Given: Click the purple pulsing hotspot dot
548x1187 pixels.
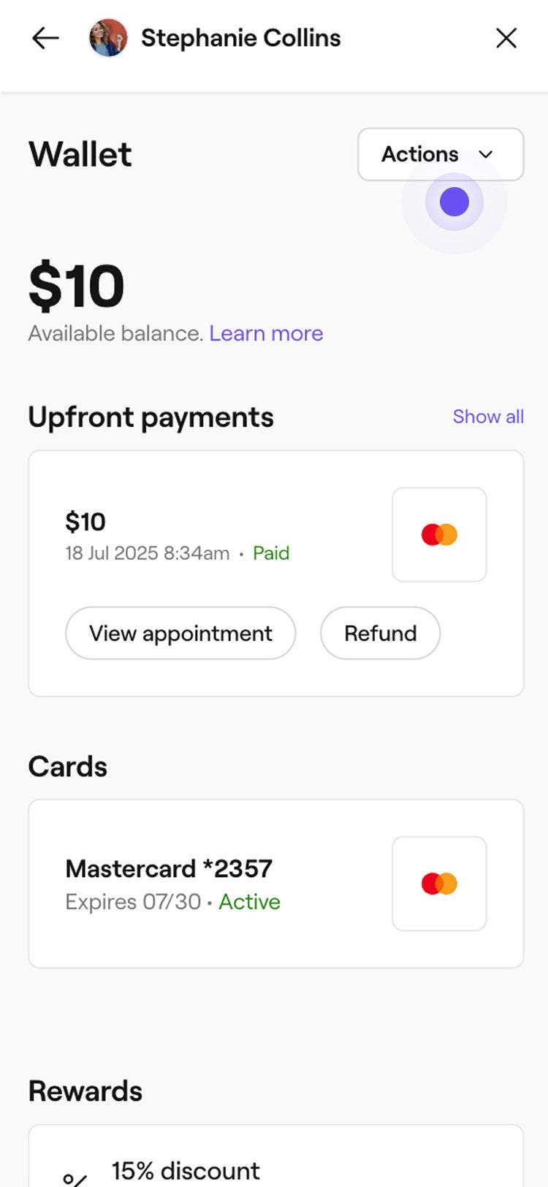Looking at the screenshot, I should (454, 202).
